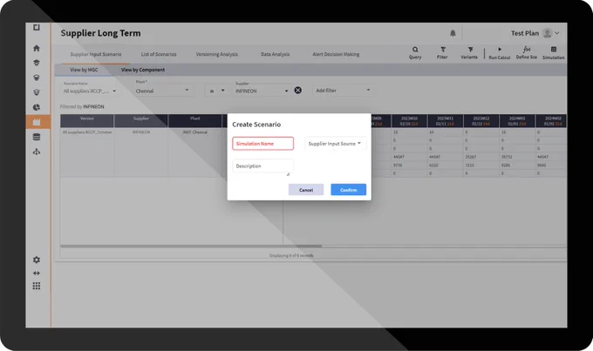Click the horizontal arrows expand sidebar icon
This screenshot has height=351, width=593.
pyautogui.click(x=37, y=273)
